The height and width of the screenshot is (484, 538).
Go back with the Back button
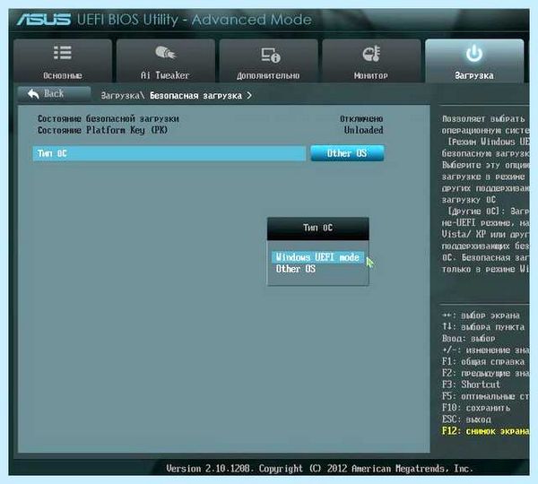(x=54, y=93)
